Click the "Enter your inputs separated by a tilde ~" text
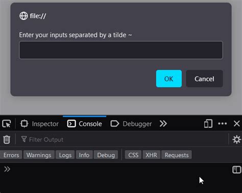 pyautogui.click(x=76, y=35)
